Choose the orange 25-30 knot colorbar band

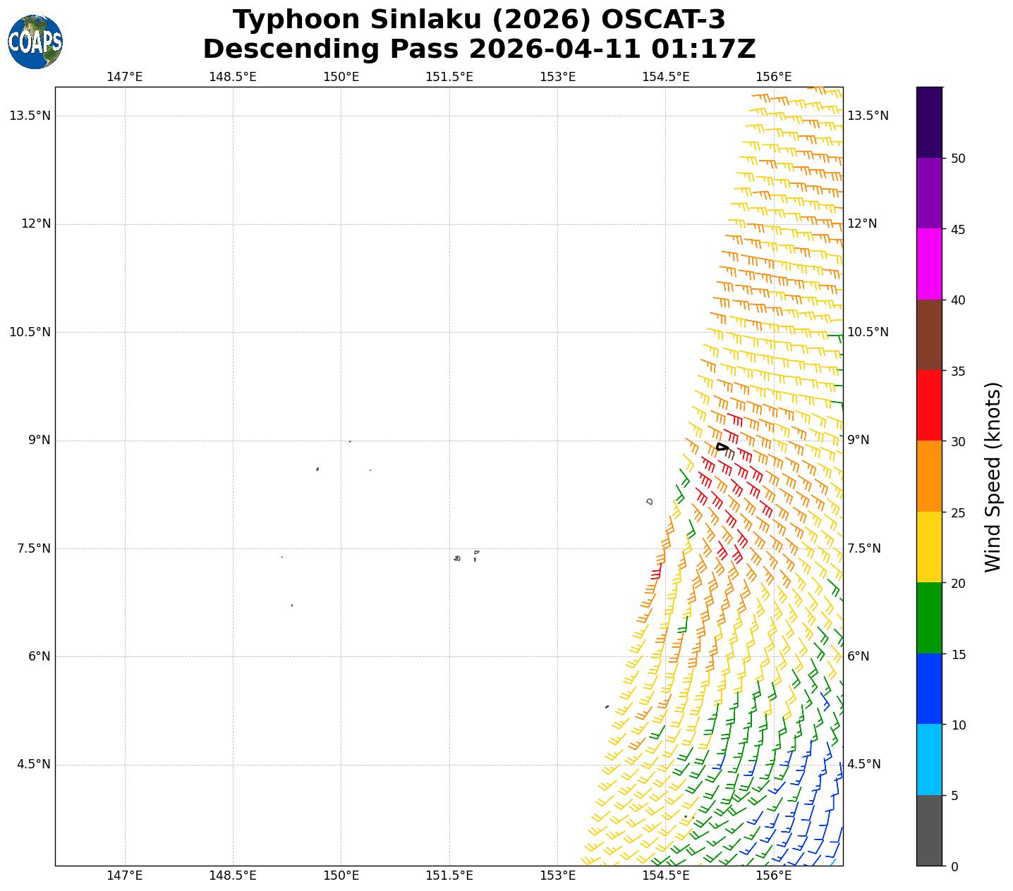(x=929, y=477)
